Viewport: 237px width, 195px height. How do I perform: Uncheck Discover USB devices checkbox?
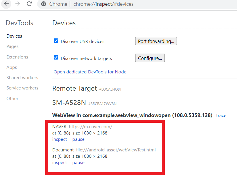click(x=56, y=41)
